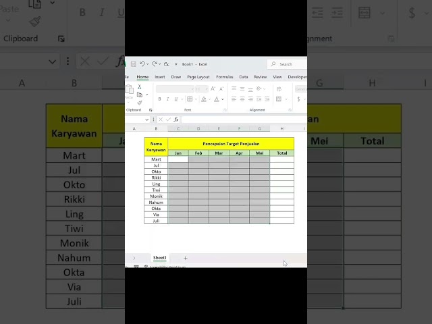The image size is (432, 324).
Task: Toggle Merge & Center in the center Excel ribbon
Action: (279, 99)
